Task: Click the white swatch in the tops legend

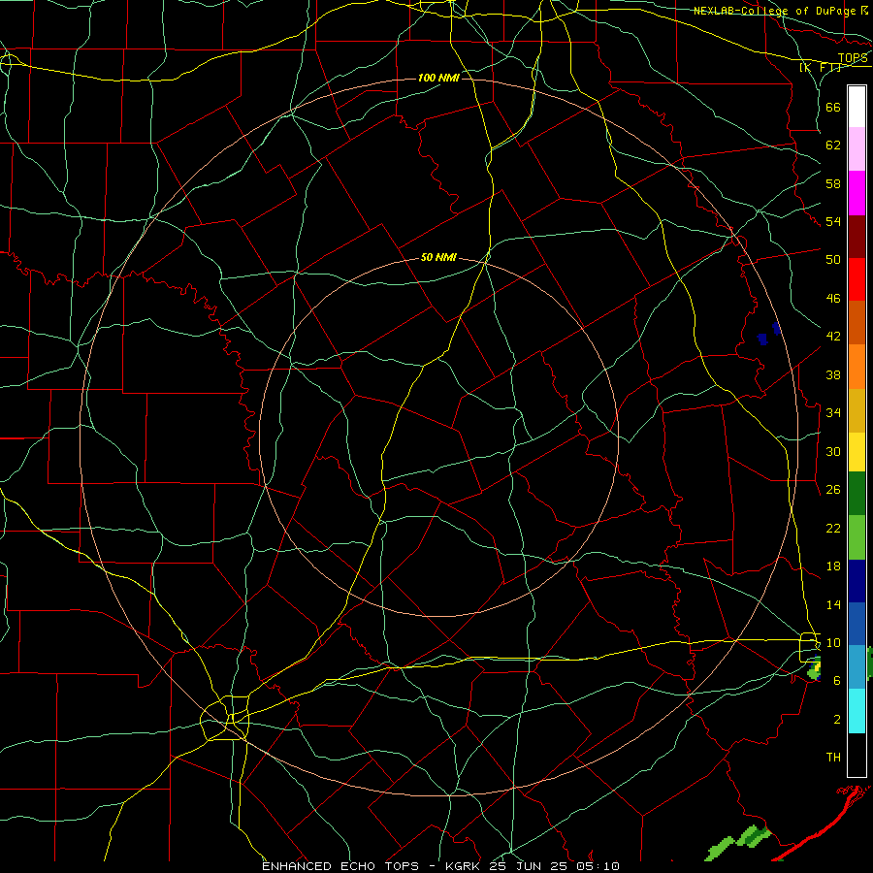Action: [857, 107]
